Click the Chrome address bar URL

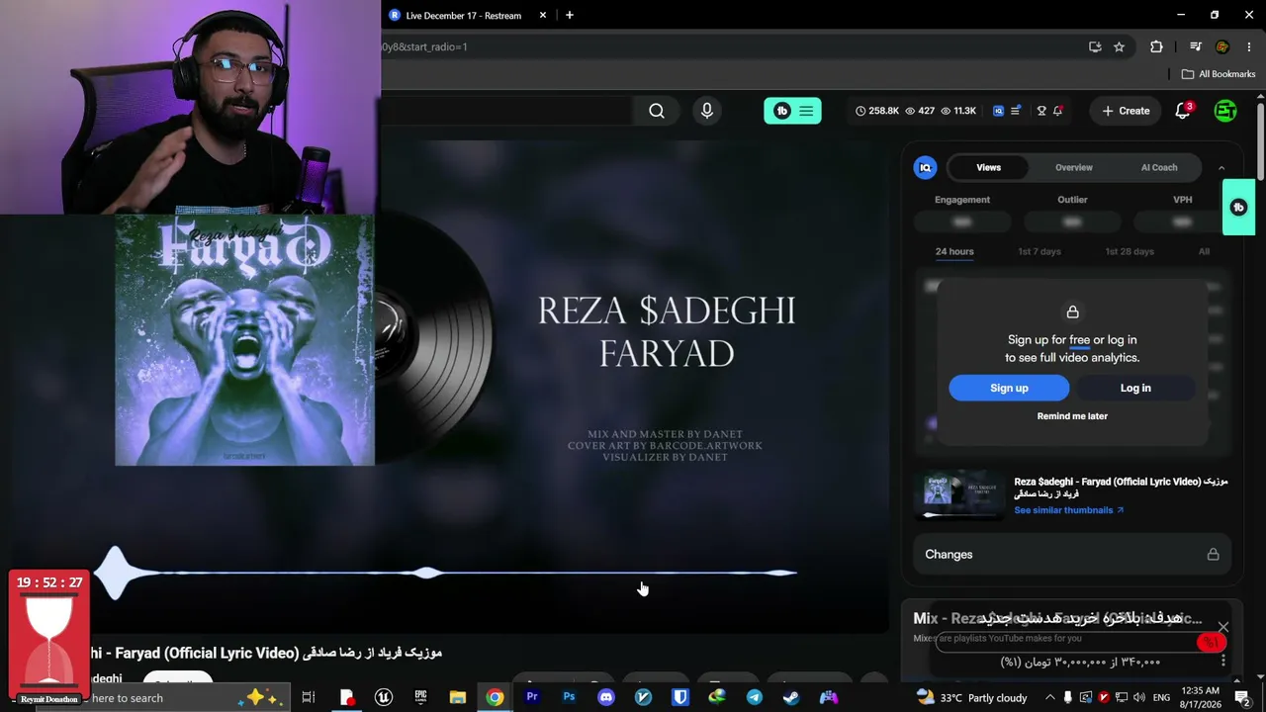coord(424,46)
